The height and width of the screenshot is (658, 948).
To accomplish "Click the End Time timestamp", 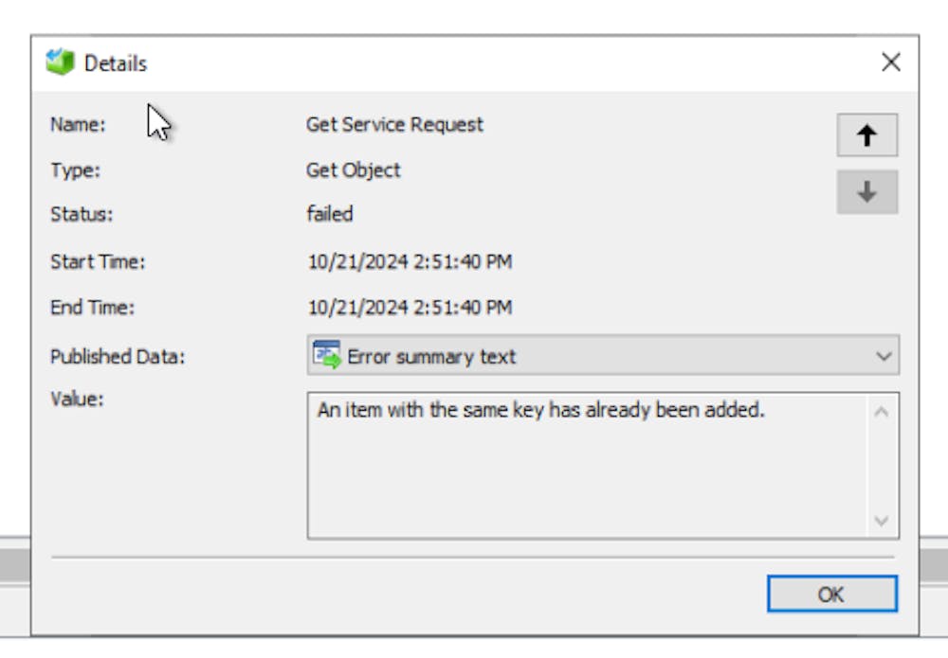I will point(410,308).
